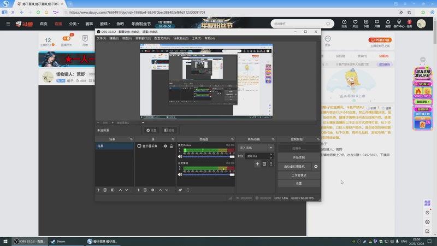The image size is (437, 246).
Task: Mute the 台式音响 desktop audio channel
Action: coord(180,174)
